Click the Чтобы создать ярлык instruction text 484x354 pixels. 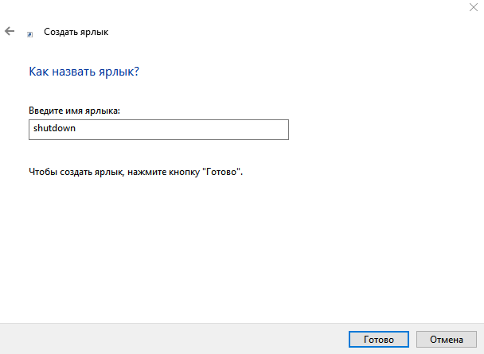(x=135, y=171)
